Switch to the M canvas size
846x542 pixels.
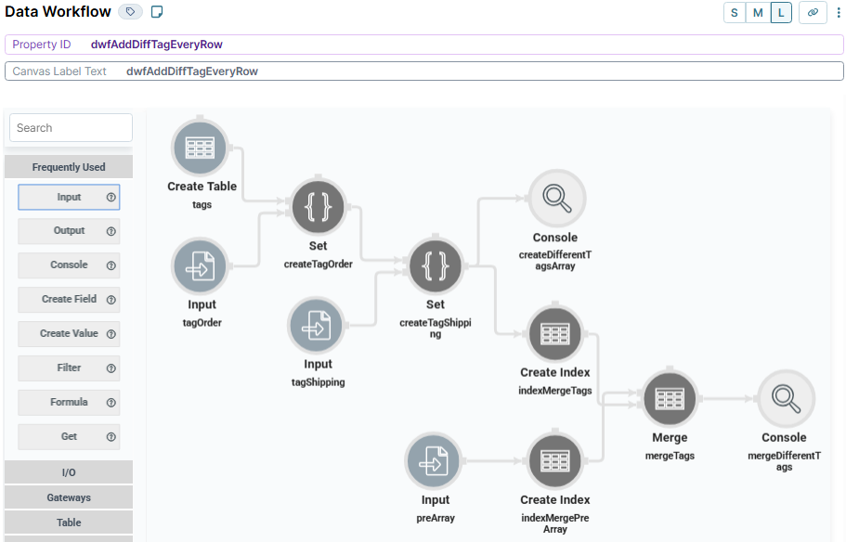pos(757,12)
